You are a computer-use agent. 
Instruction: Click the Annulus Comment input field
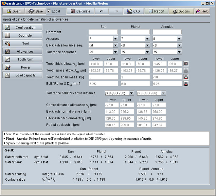(167, 32)
